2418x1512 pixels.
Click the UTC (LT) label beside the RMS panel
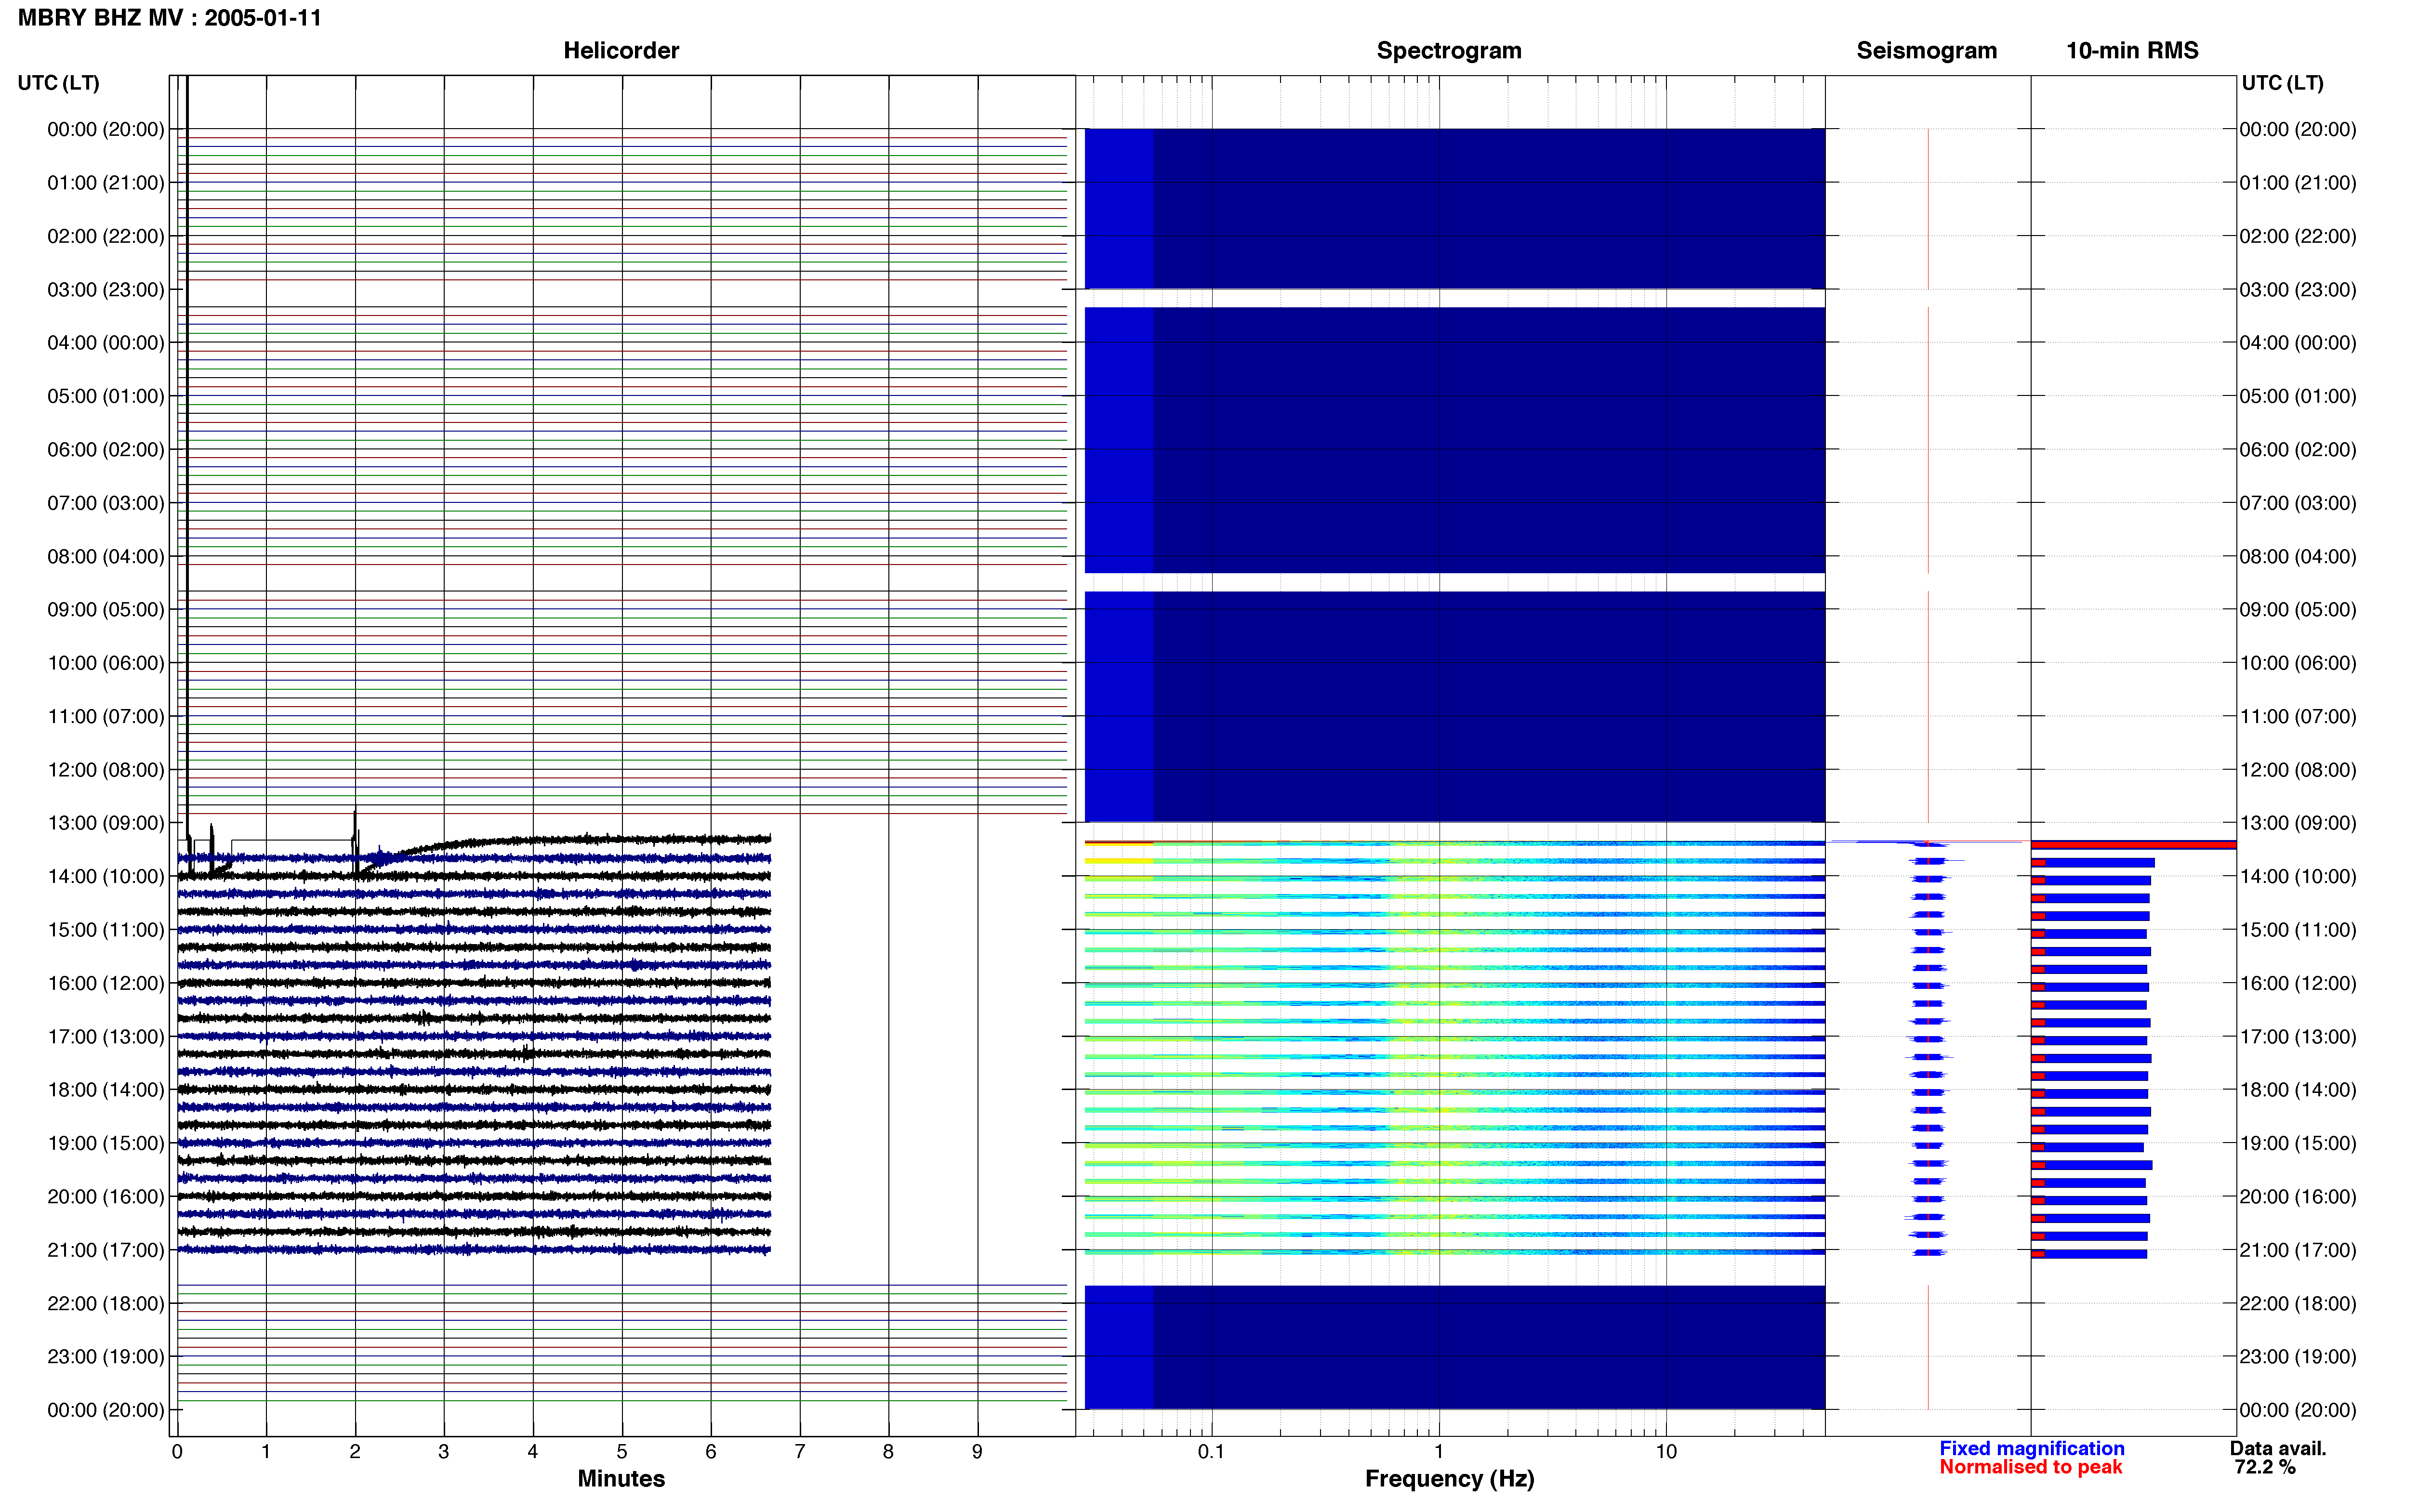[x=2282, y=83]
